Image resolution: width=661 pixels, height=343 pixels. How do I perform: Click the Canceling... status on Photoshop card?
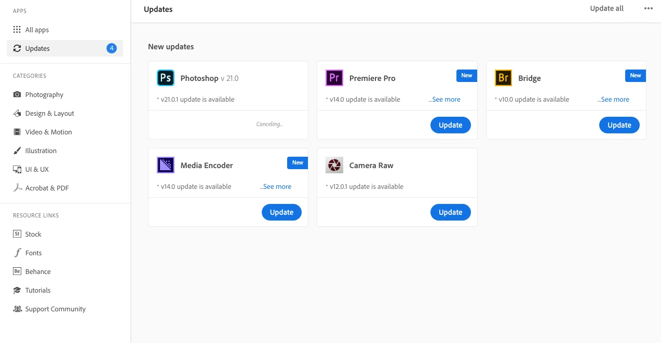pyautogui.click(x=269, y=124)
